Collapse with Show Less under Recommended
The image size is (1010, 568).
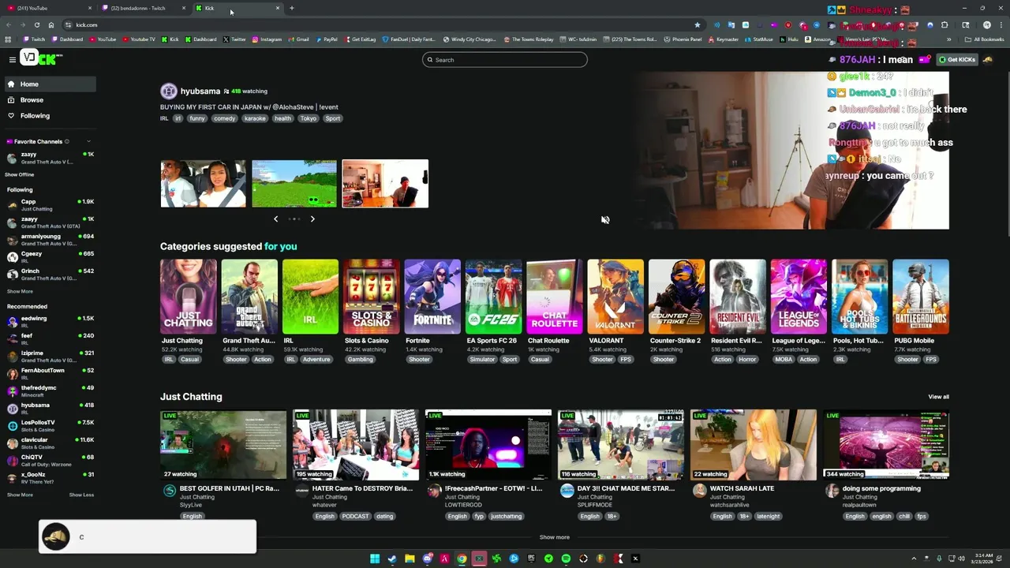click(x=81, y=495)
